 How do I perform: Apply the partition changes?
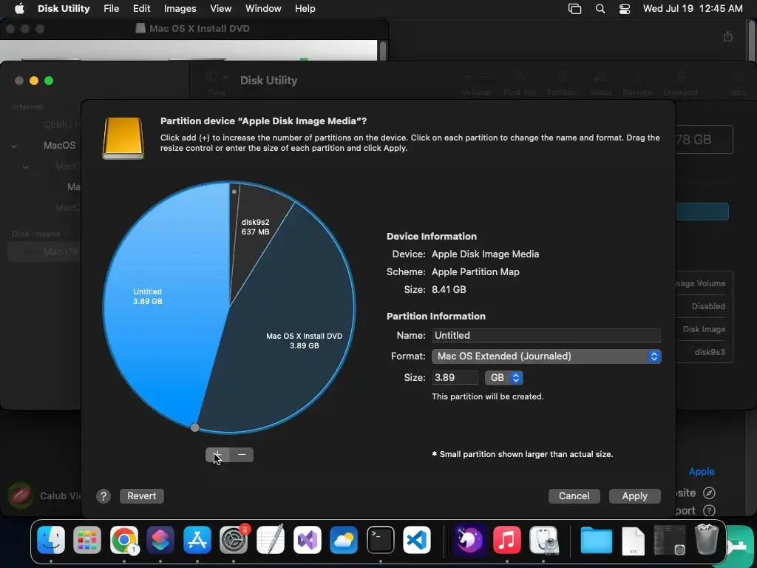coord(634,496)
